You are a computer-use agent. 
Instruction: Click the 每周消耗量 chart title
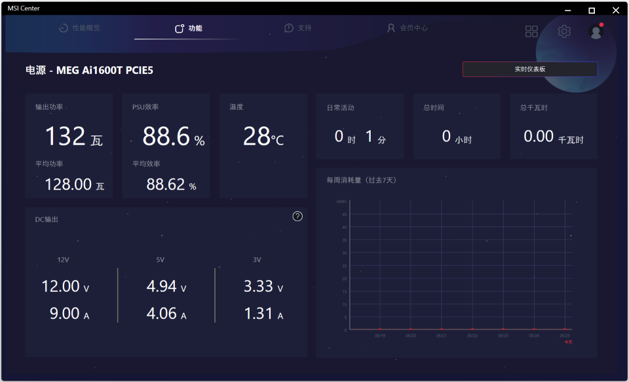[362, 180]
